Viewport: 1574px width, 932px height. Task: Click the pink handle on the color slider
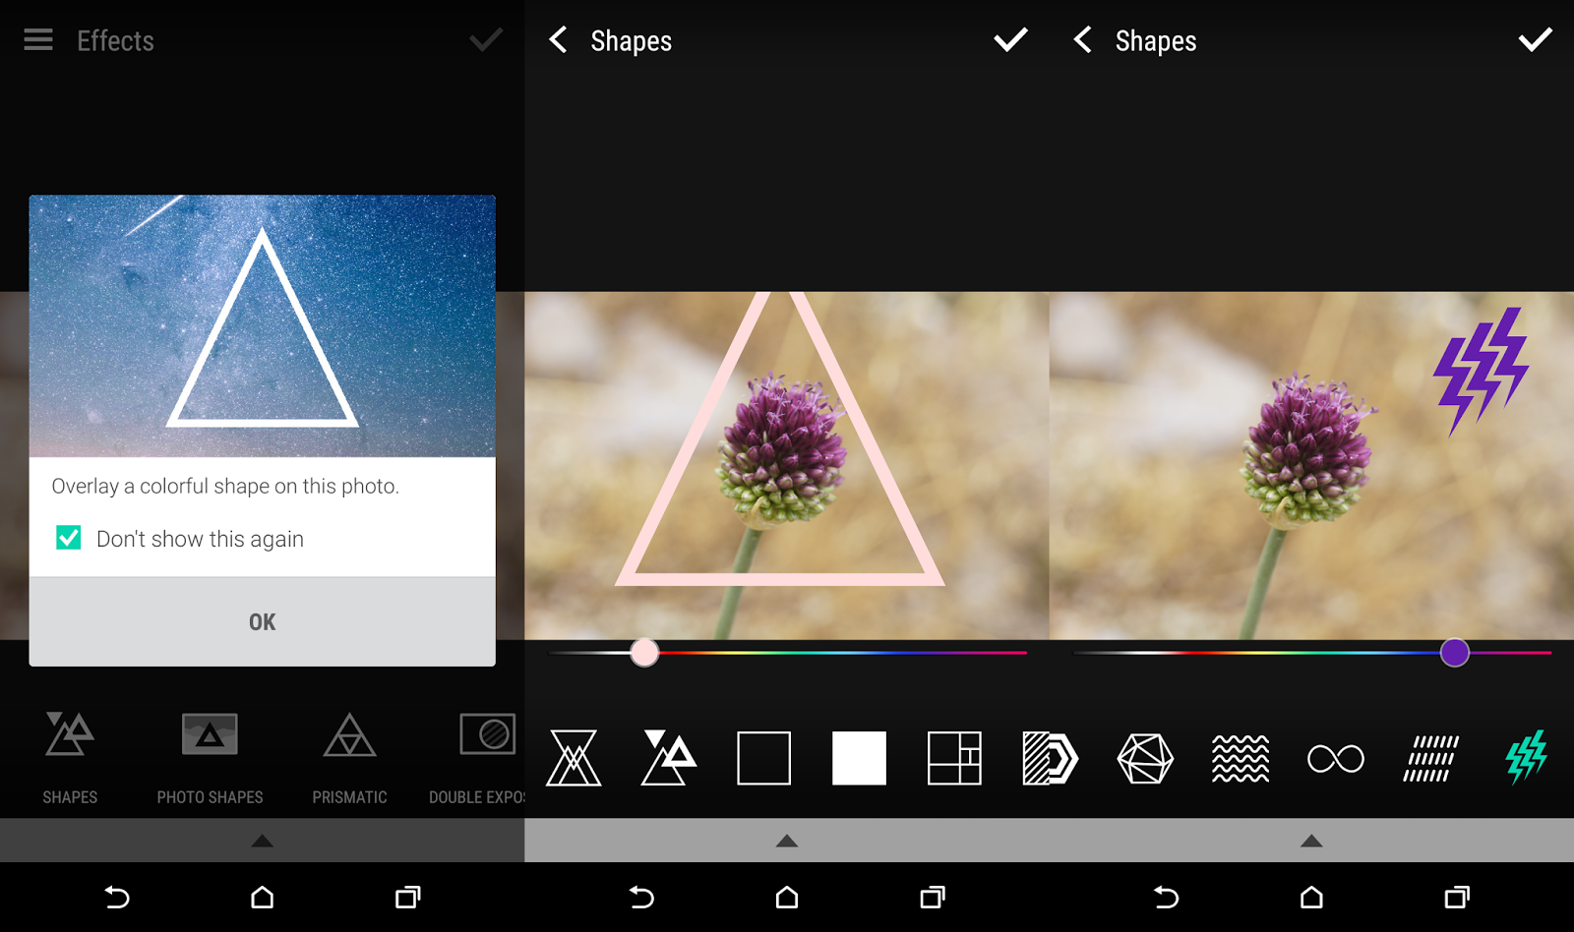(x=644, y=652)
